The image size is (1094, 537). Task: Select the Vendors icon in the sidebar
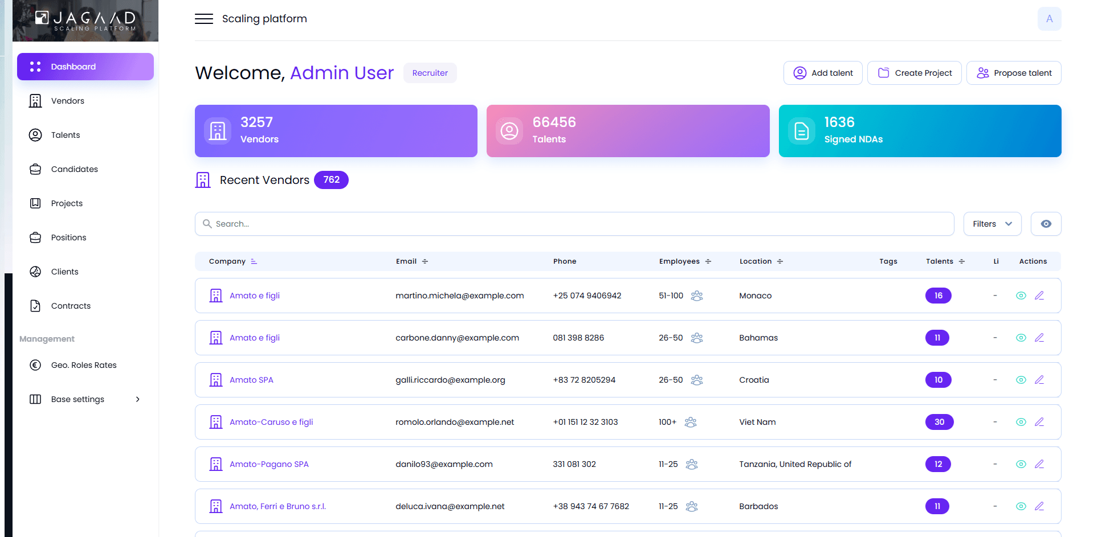pyautogui.click(x=35, y=100)
